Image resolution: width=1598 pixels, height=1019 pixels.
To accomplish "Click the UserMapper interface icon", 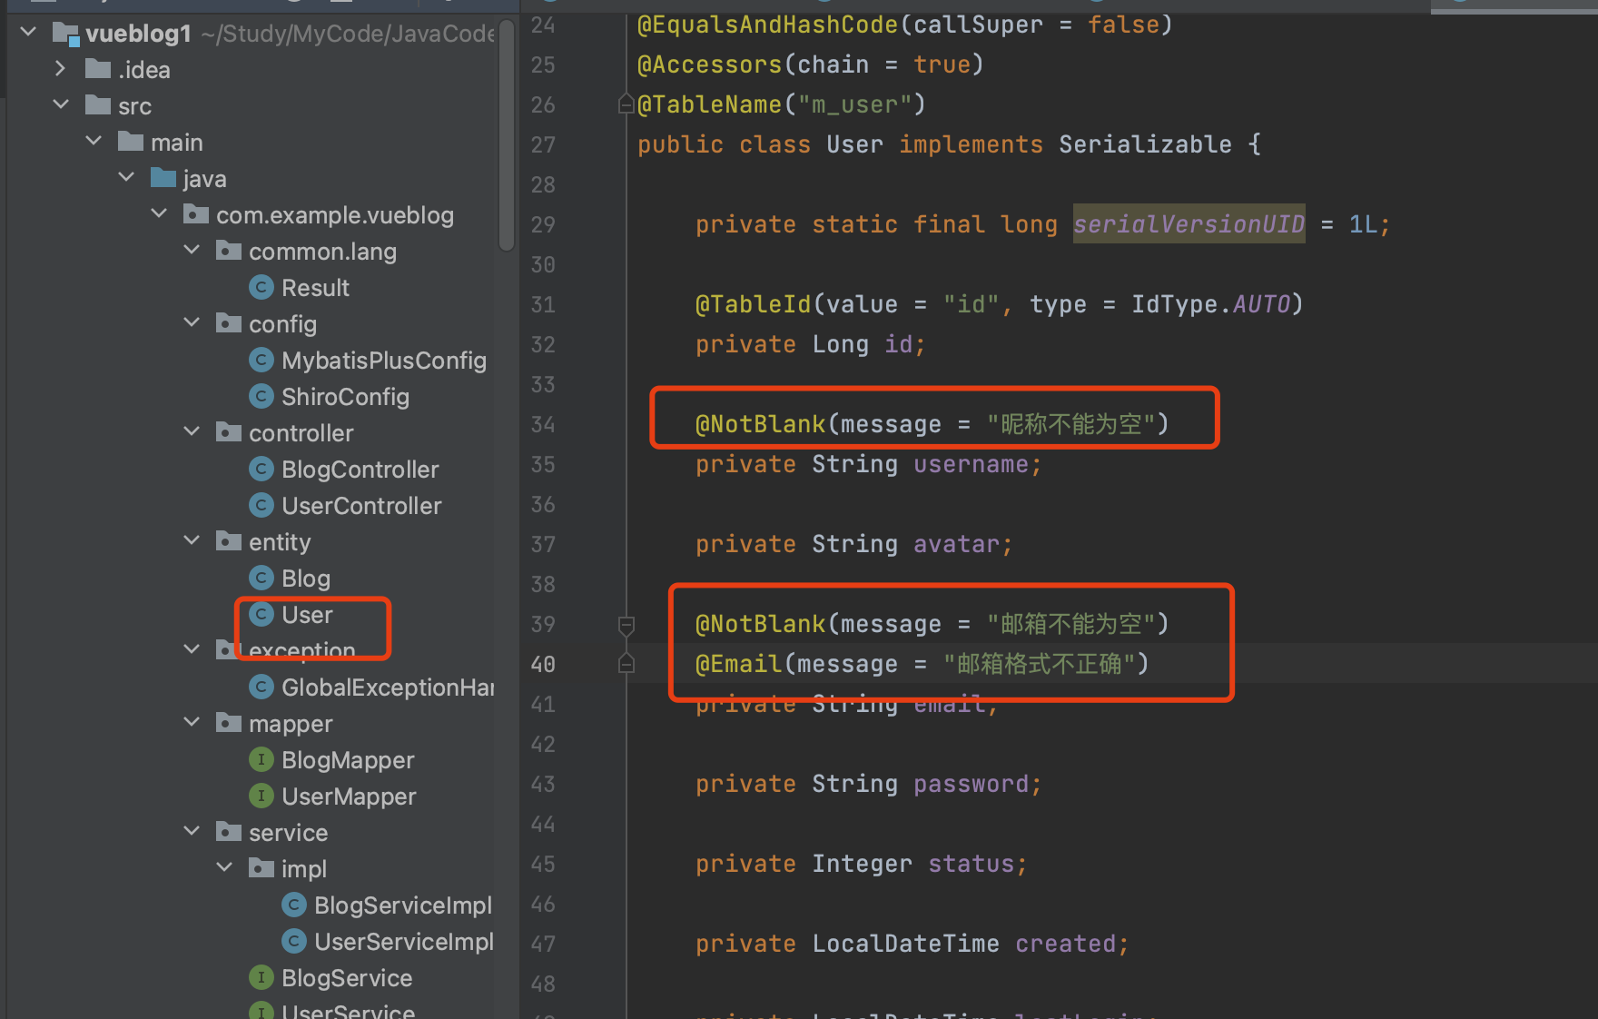I will tap(261, 796).
